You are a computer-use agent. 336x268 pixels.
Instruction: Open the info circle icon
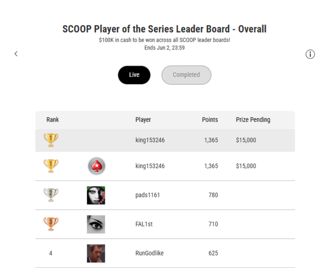click(x=310, y=54)
